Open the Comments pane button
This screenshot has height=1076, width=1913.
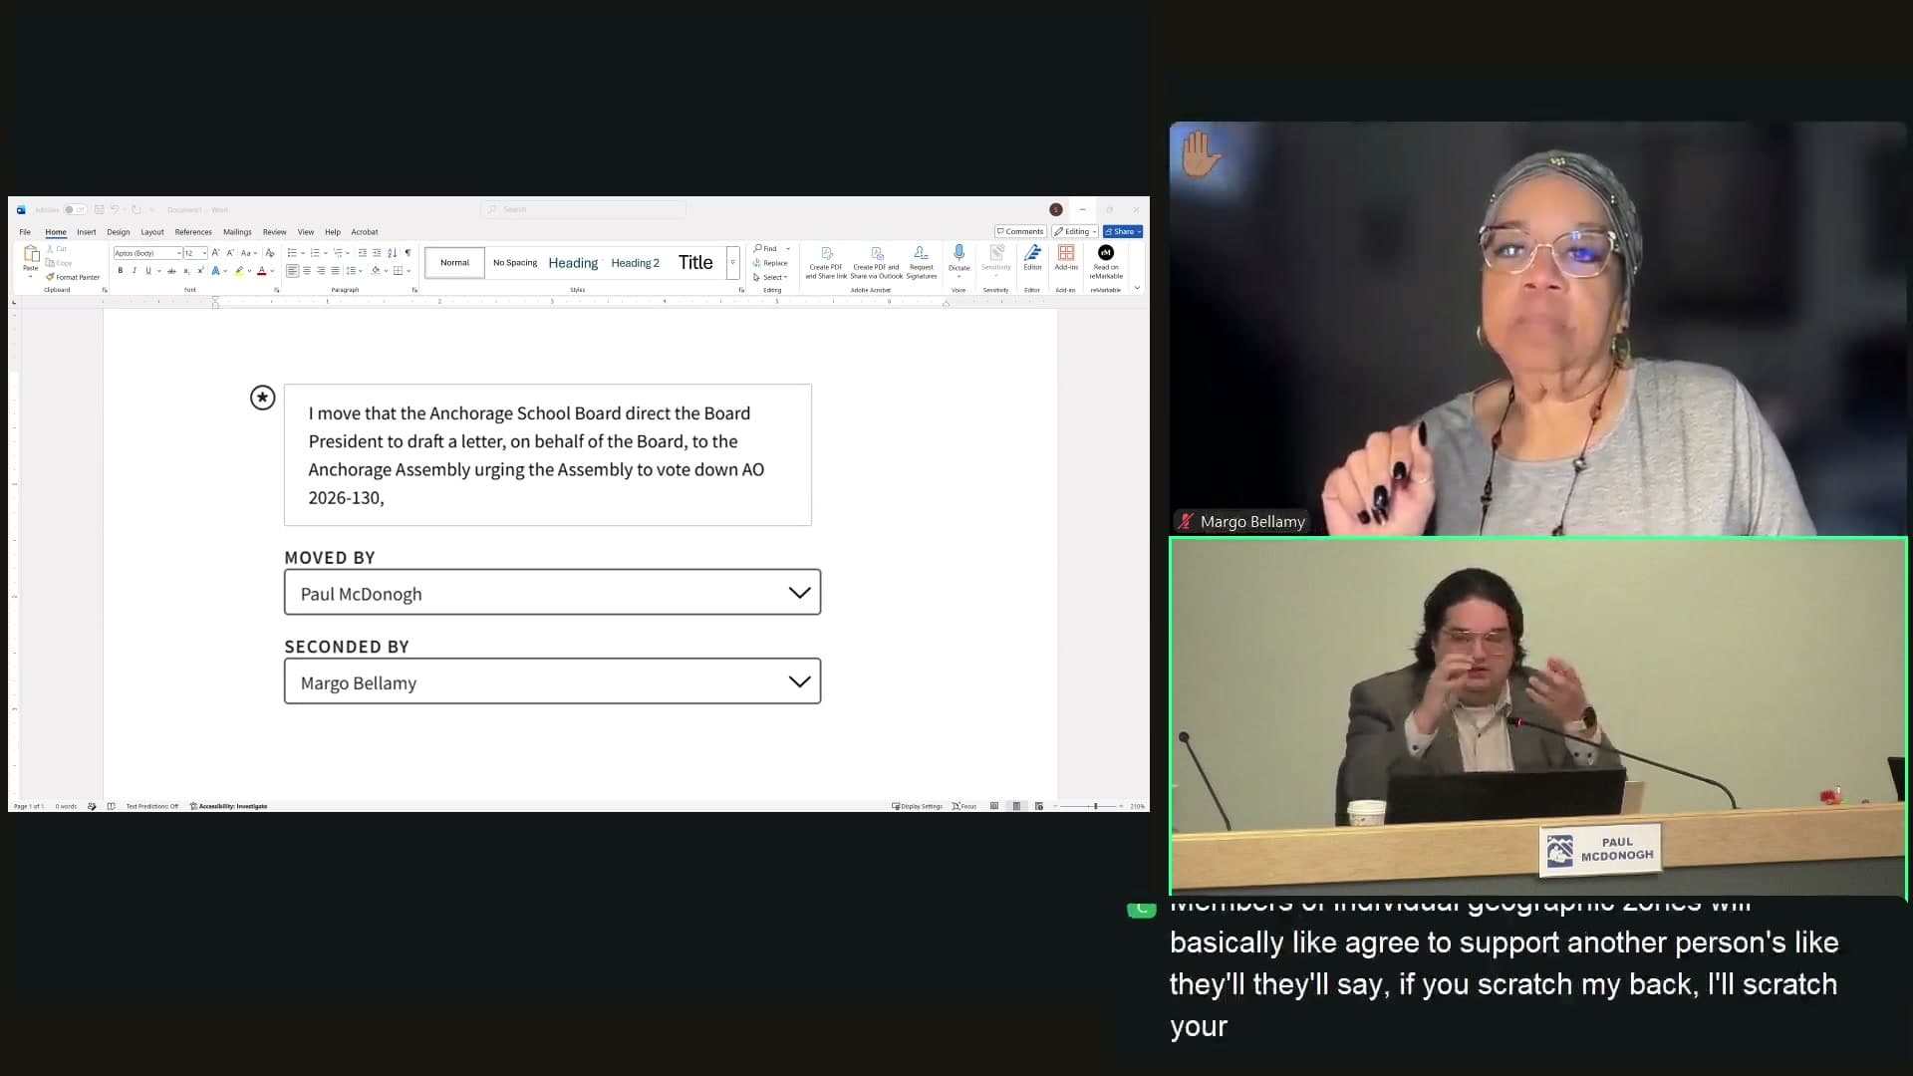(x=1019, y=231)
